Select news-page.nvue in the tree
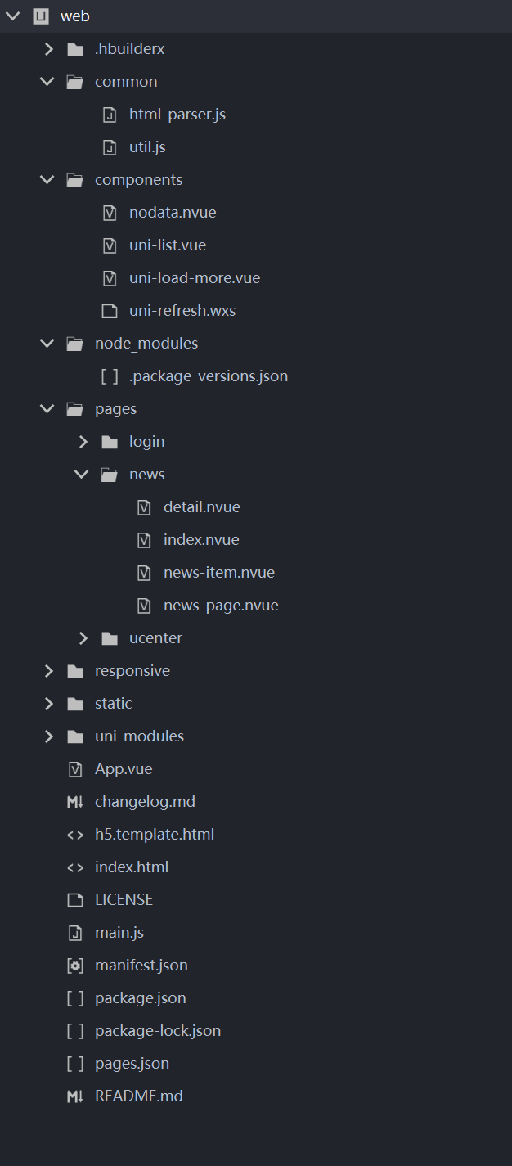This screenshot has height=1166, width=512. click(221, 606)
